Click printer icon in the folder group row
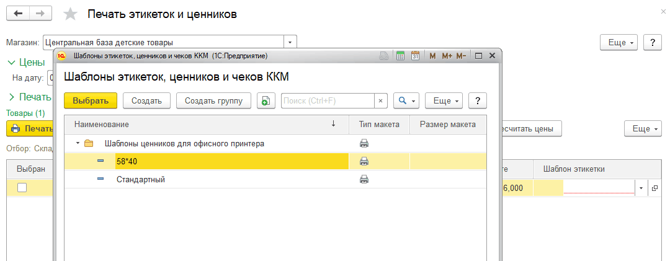Image resolution: width=670 pixels, height=261 pixels. 364,144
